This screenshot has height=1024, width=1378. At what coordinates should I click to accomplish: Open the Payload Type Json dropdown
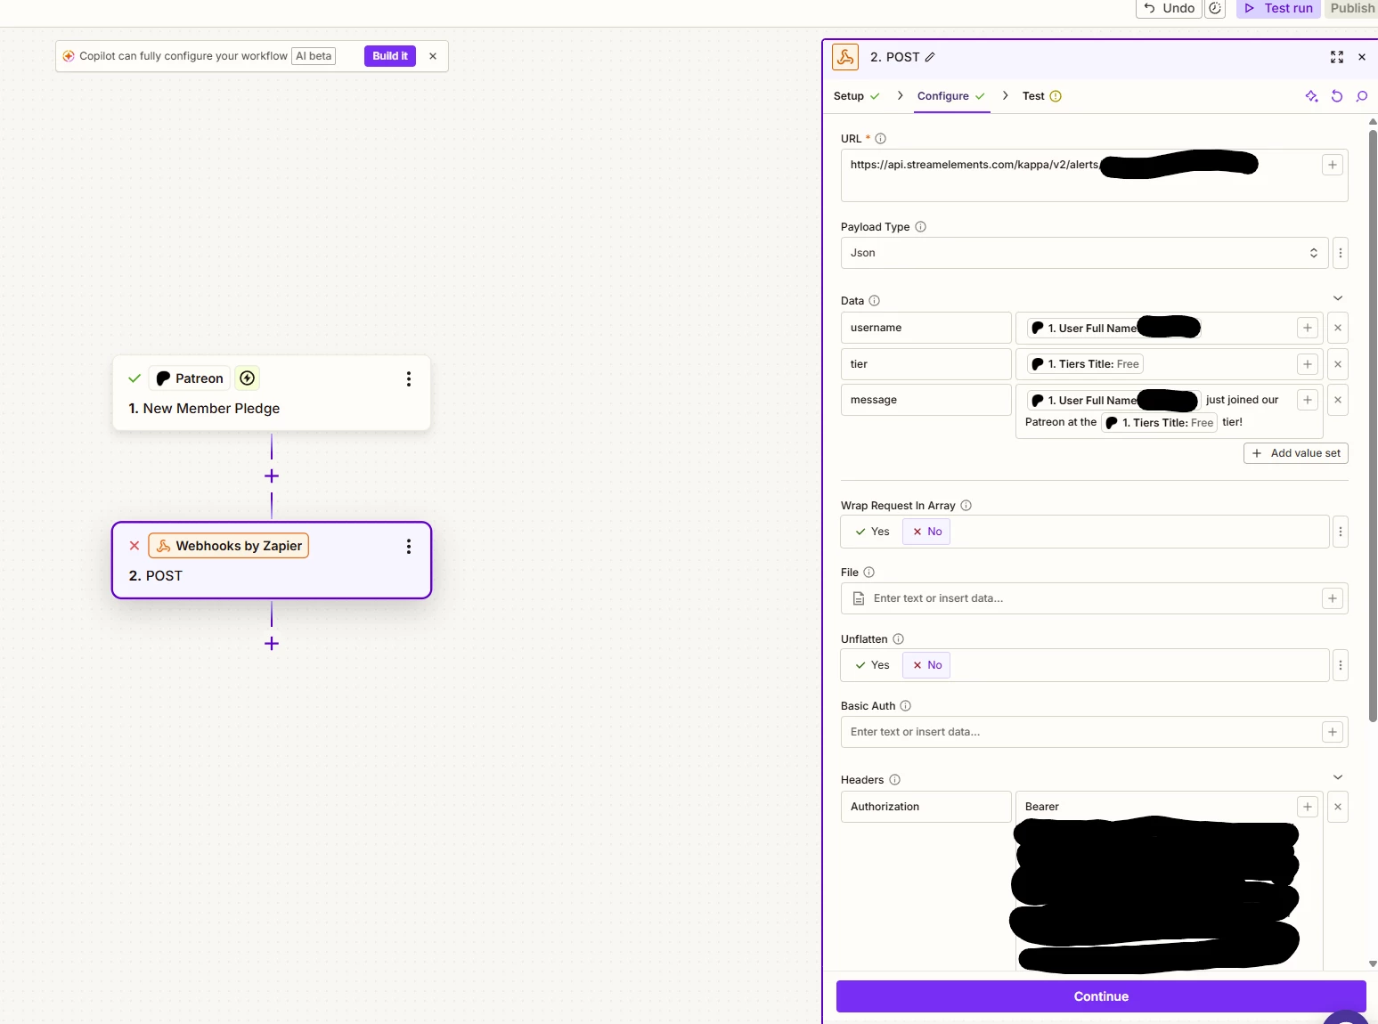(x=1085, y=253)
